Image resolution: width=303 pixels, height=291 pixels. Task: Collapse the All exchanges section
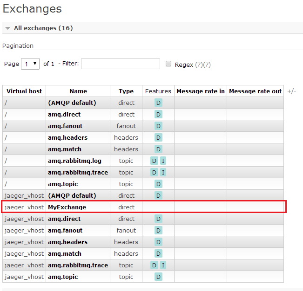[x=43, y=28]
